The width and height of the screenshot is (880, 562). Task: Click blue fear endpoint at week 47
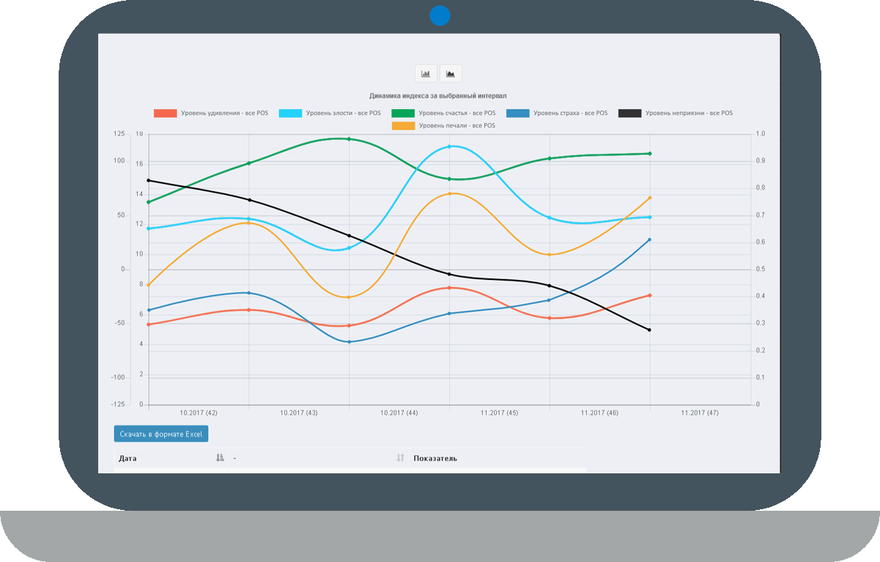(649, 240)
